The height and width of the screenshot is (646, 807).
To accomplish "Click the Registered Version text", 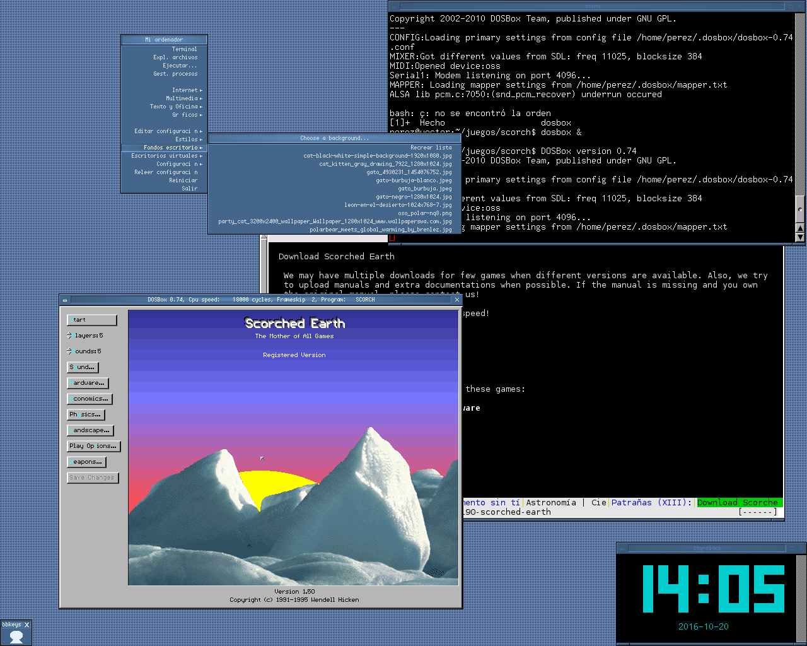I will [x=294, y=355].
